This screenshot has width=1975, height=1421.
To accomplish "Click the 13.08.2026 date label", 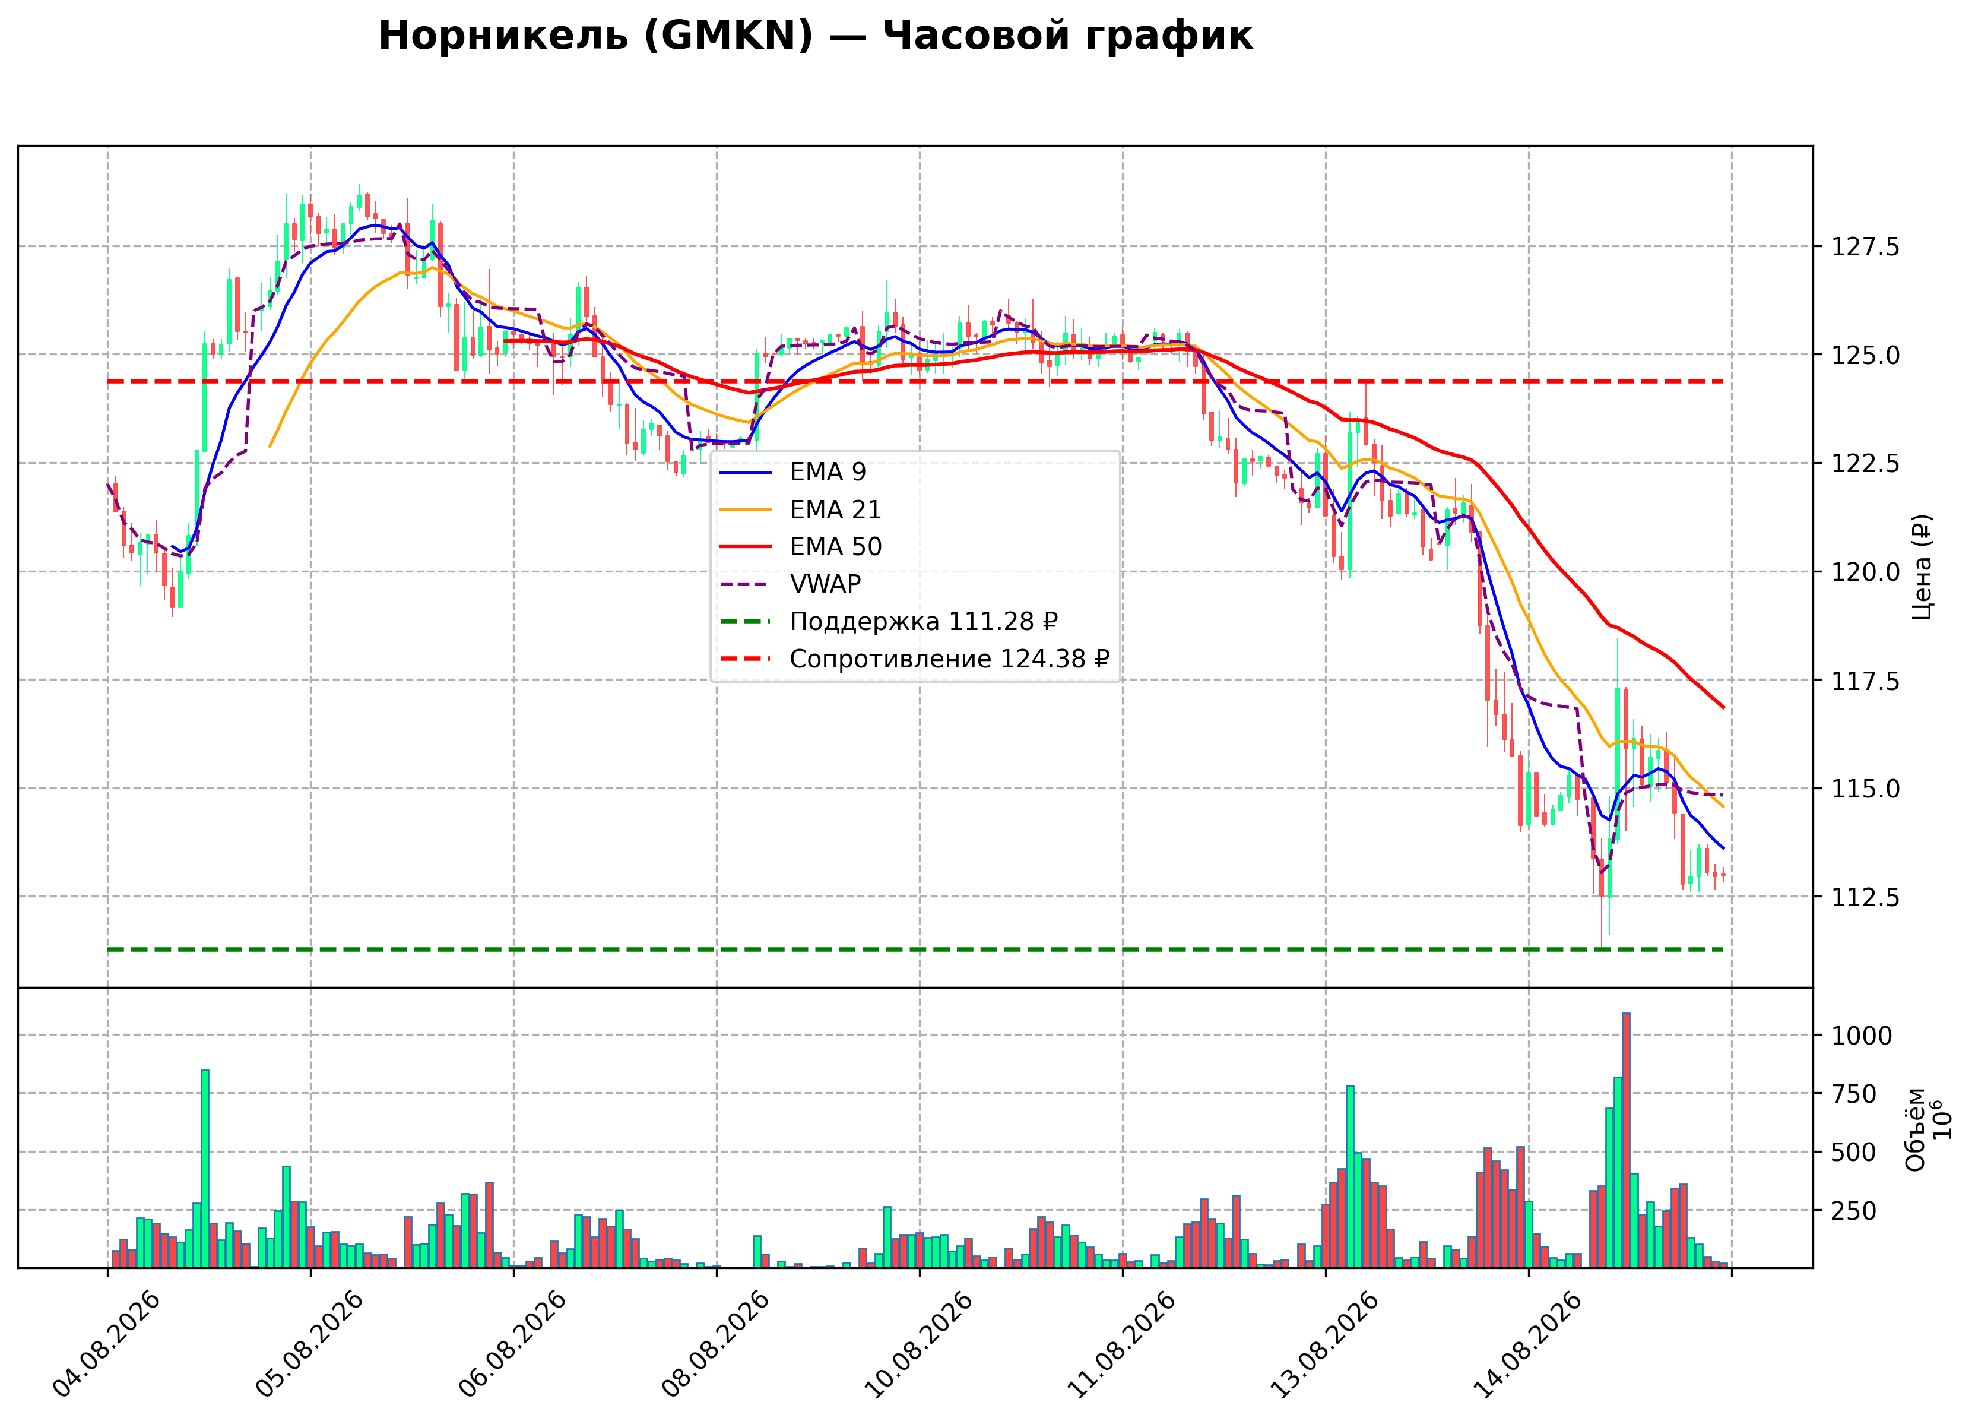I will pos(1324,1345).
